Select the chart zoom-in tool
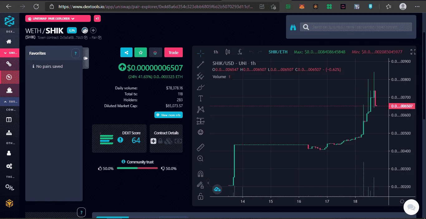Image resolution: width=426 pixels, height=219 pixels. [201, 158]
